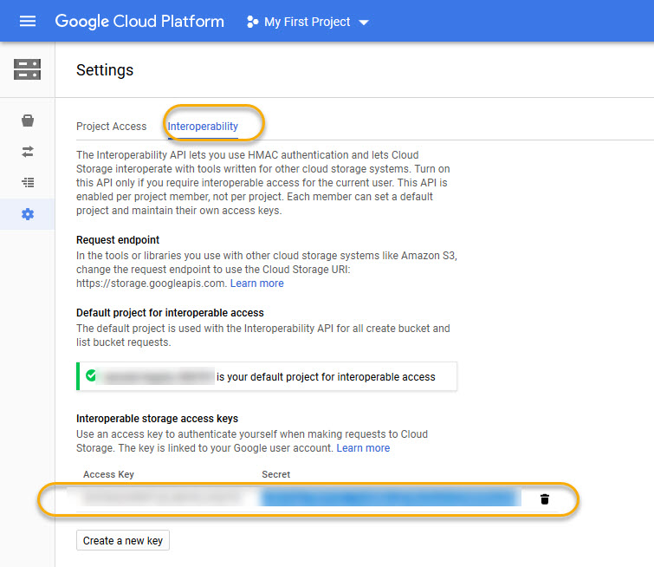Click Default project for interoperable access heading
Image resolution: width=654 pixels, height=567 pixels.
click(170, 313)
